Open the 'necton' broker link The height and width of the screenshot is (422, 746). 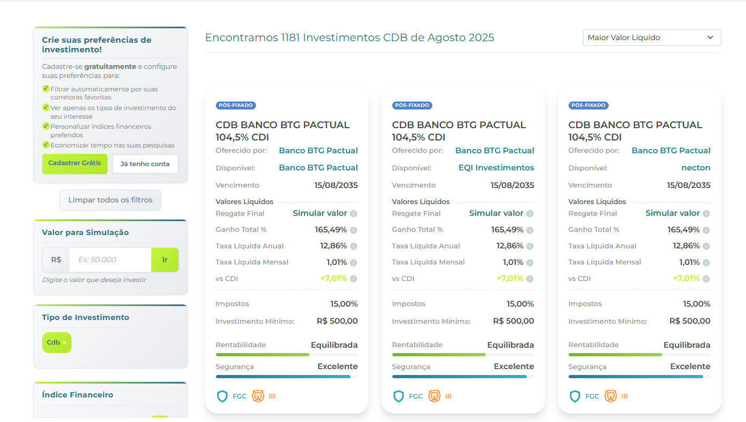[x=696, y=168]
